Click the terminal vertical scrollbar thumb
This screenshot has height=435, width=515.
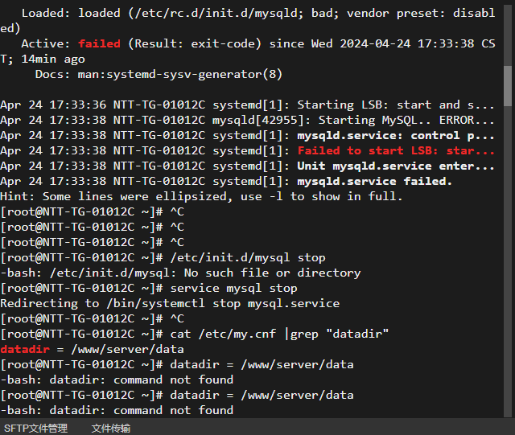tap(508, 86)
